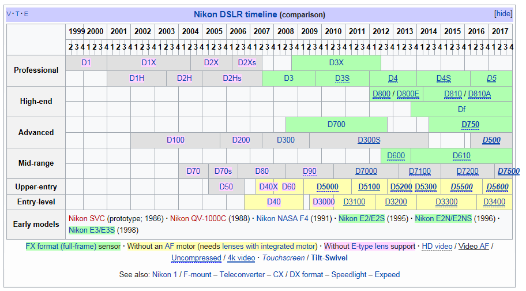Screen dimensions: 526x291
Task: Open the D300 camera link
Action: pos(285,140)
